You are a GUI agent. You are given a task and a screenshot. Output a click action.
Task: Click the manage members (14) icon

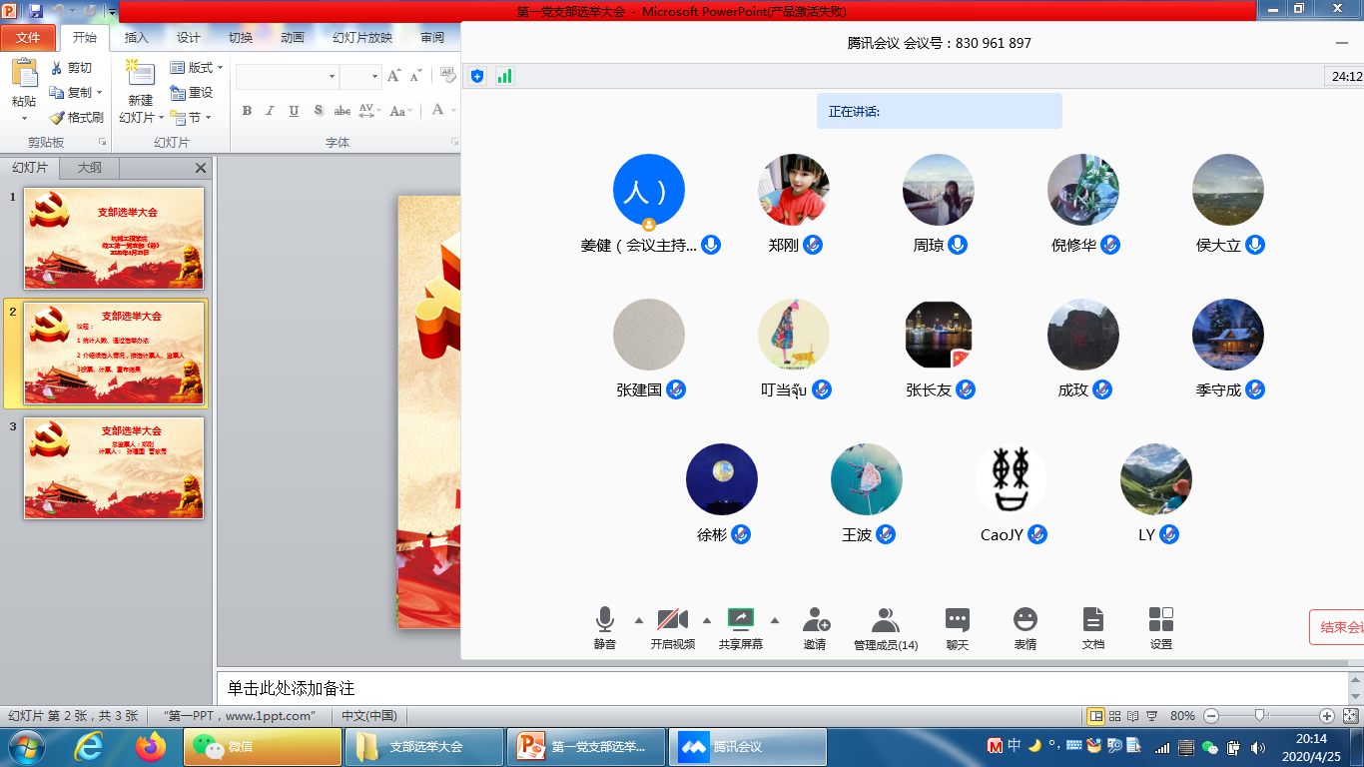click(885, 620)
